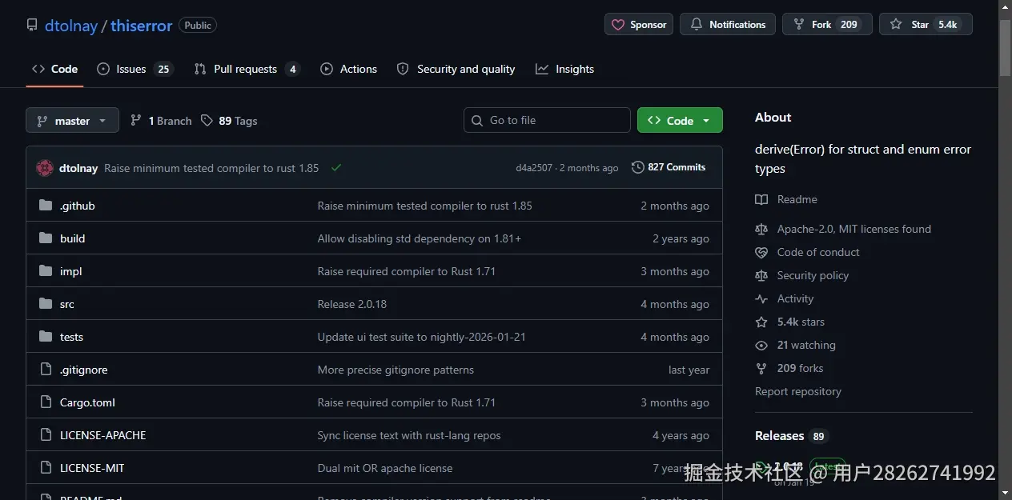The height and width of the screenshot is (500, 1012).
Task: View the 827 Commits history
Action: pos(669,167)
